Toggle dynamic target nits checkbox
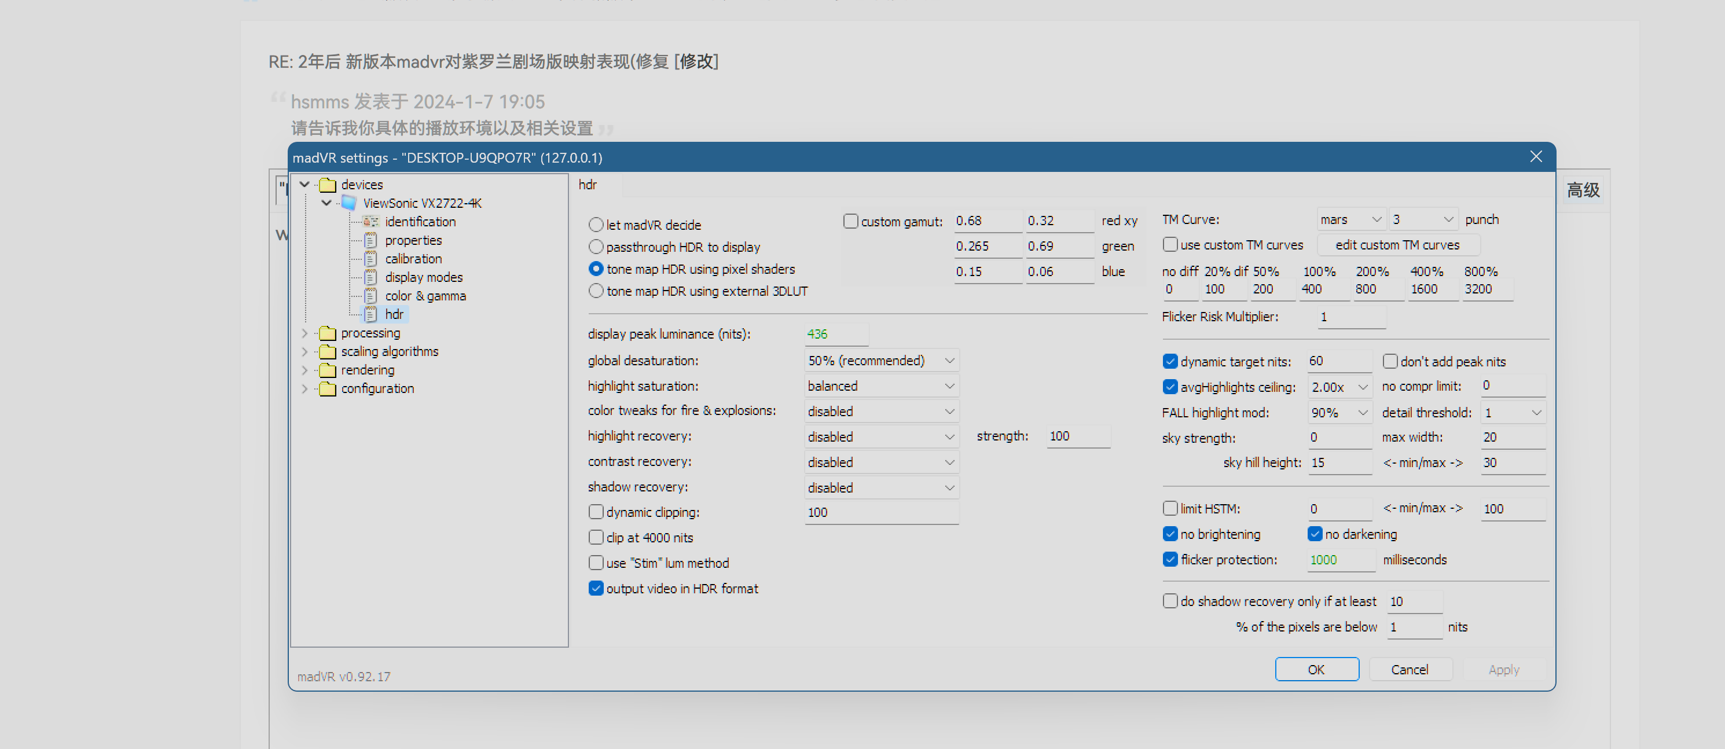Screen dimensions: 1725x749 tap(1170, 361)
